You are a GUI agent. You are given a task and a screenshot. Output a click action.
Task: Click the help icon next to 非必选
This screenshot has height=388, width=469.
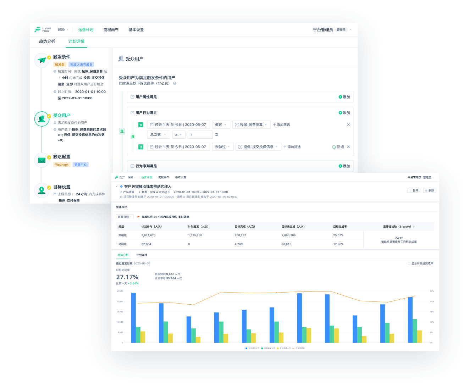[175, 84]
